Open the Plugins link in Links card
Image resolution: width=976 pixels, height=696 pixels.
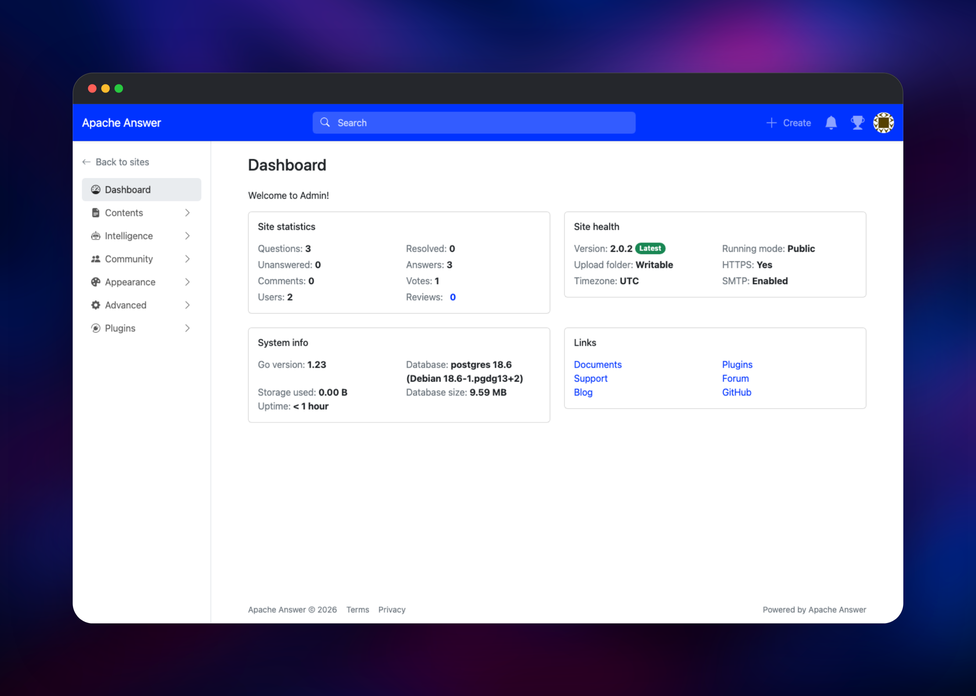tap(737, 365)
